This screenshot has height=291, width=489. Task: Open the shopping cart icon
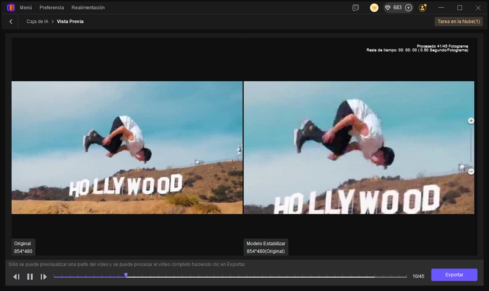(374, 8)
